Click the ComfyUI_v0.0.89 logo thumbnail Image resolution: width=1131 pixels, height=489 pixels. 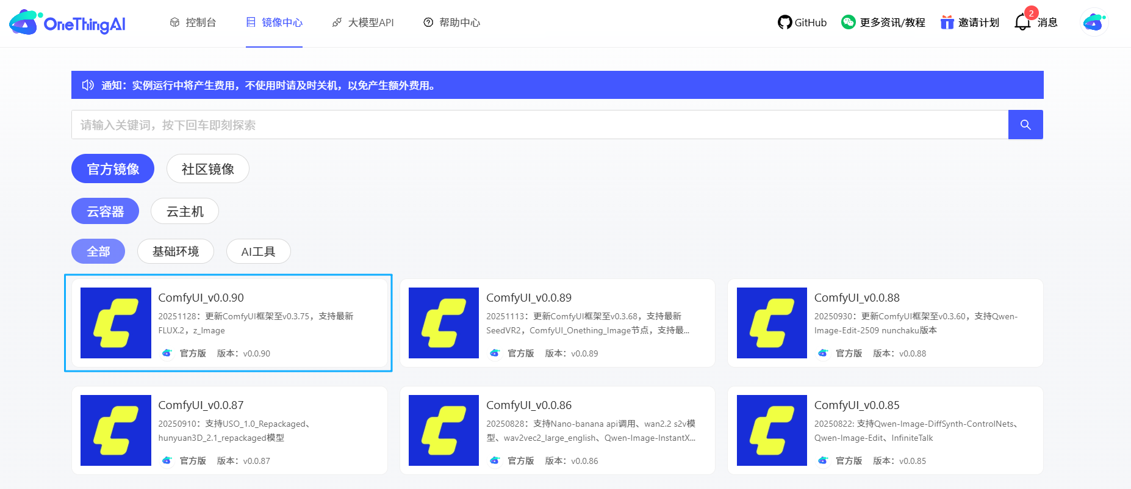(443, 323)
